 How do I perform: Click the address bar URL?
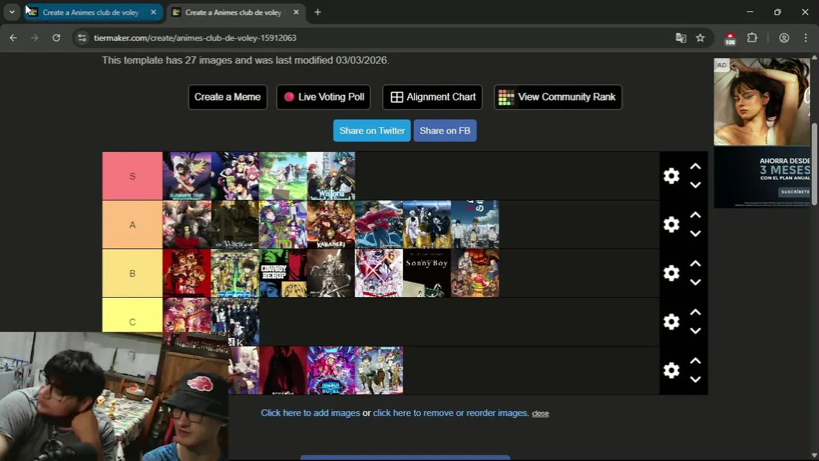[x=195, y=38]
